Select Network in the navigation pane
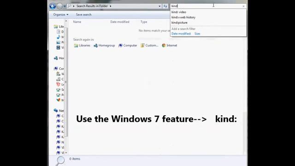 pyautogui.click(x=59, y=111)
